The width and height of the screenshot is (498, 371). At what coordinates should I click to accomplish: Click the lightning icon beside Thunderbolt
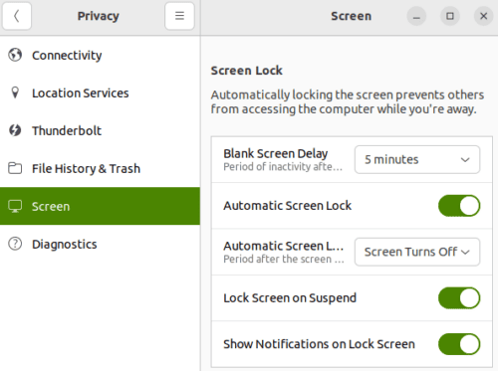15,130
